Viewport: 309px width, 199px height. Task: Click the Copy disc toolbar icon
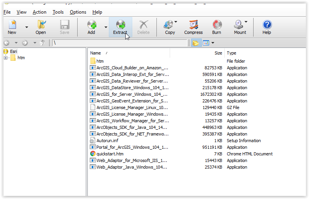[168, 25]
